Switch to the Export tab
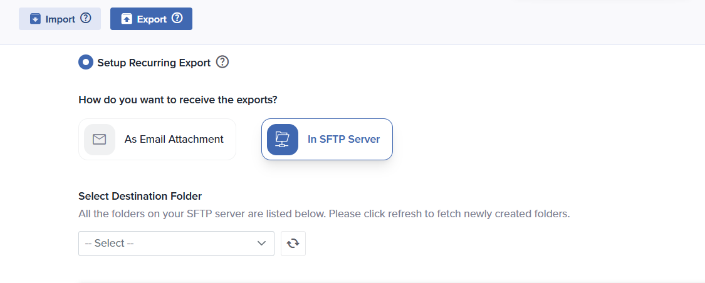The height and width of the screenshot is (283, 705). pyautogui.click(x=151, y=19)
